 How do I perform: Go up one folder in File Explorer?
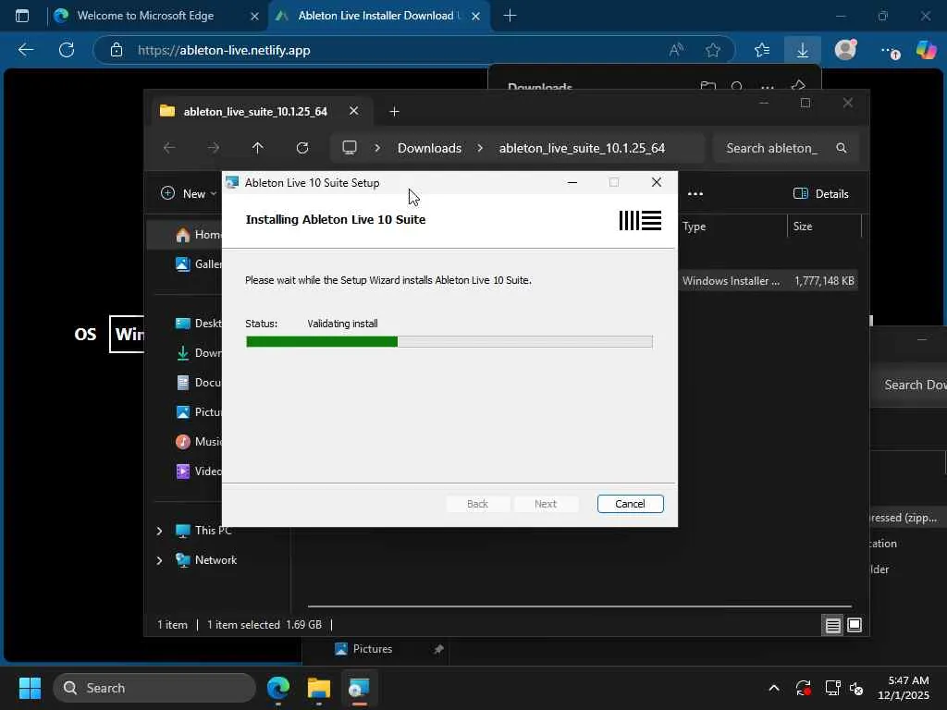tap(258, 148)
